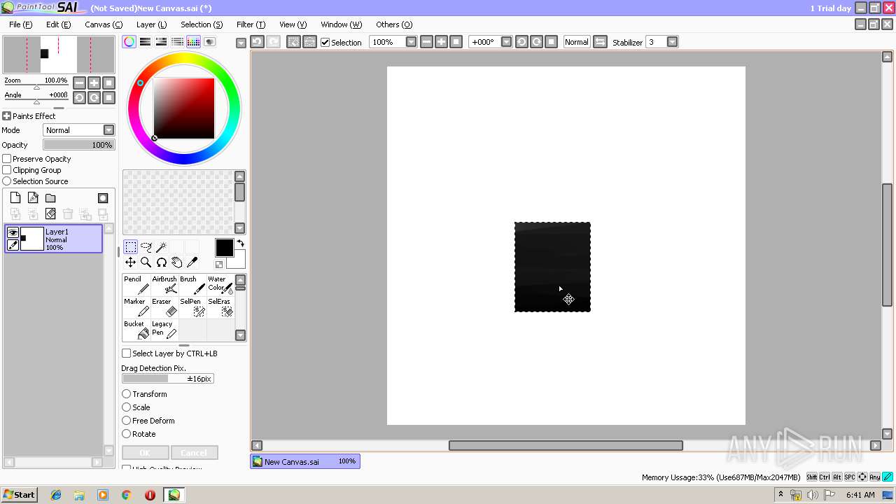Toggle Color Wheel panel display
Viewport: 896px width, 504px height.
click(x=129, y=42)
